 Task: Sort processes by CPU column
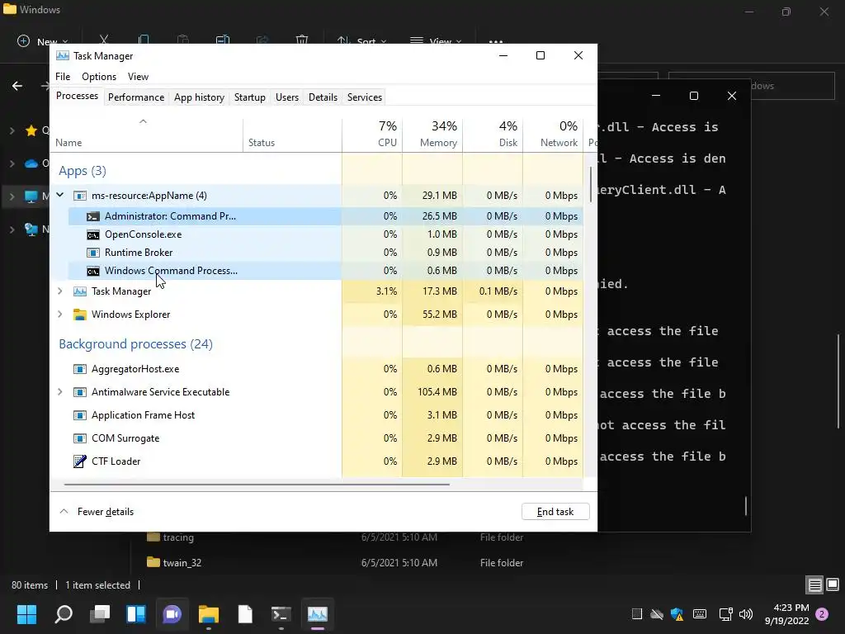coord(372,134)
